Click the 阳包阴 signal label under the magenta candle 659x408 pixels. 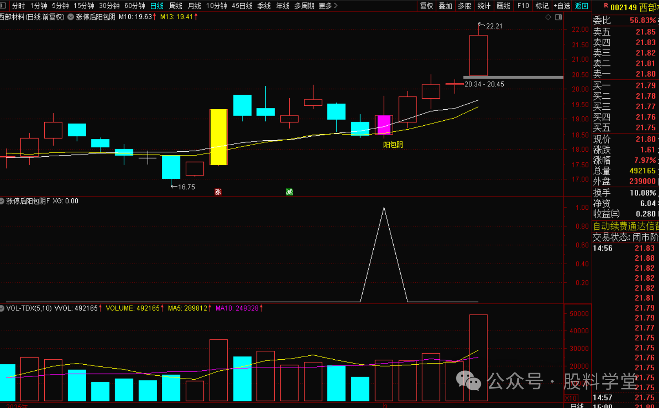[x=393, y=145]
